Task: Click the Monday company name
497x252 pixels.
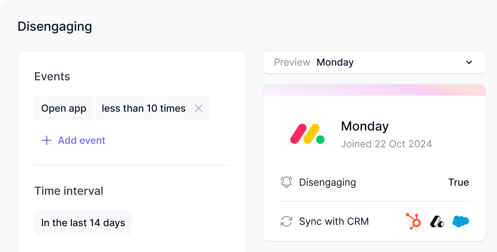Action: tap(365, 126)
